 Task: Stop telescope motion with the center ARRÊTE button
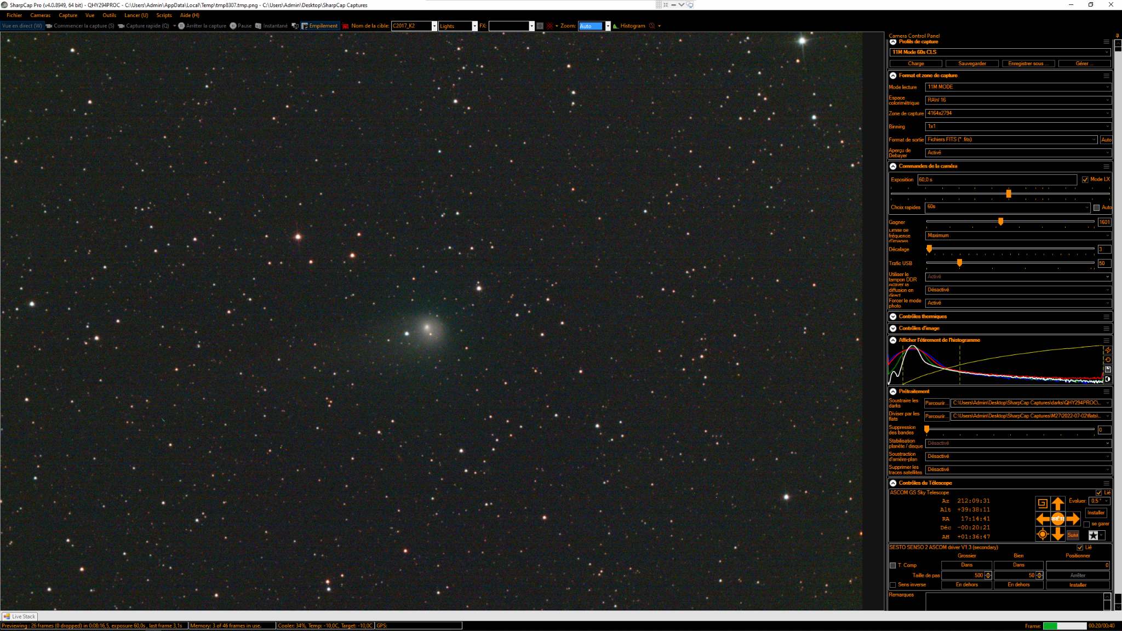[1057, 519]
